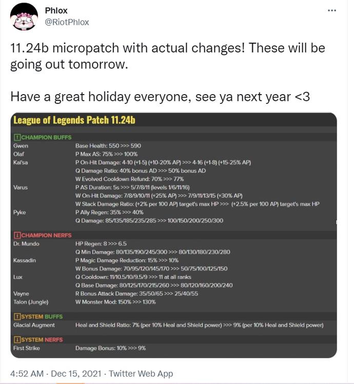Open the Phlox display name profile link
The width and height of the screenshot is (354, 384).
(x=56, y=11)
